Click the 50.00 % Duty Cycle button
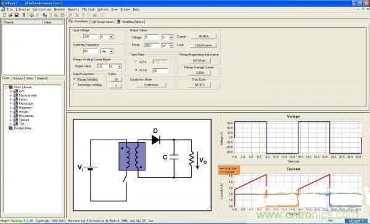The height and width of the screenshot is (224, 370). pos(199,85)
